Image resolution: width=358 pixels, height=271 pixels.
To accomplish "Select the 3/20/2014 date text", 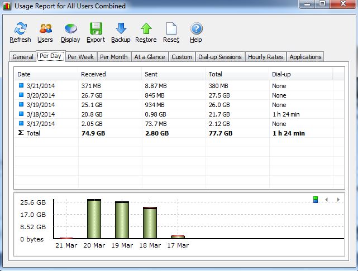I will 41,95.
